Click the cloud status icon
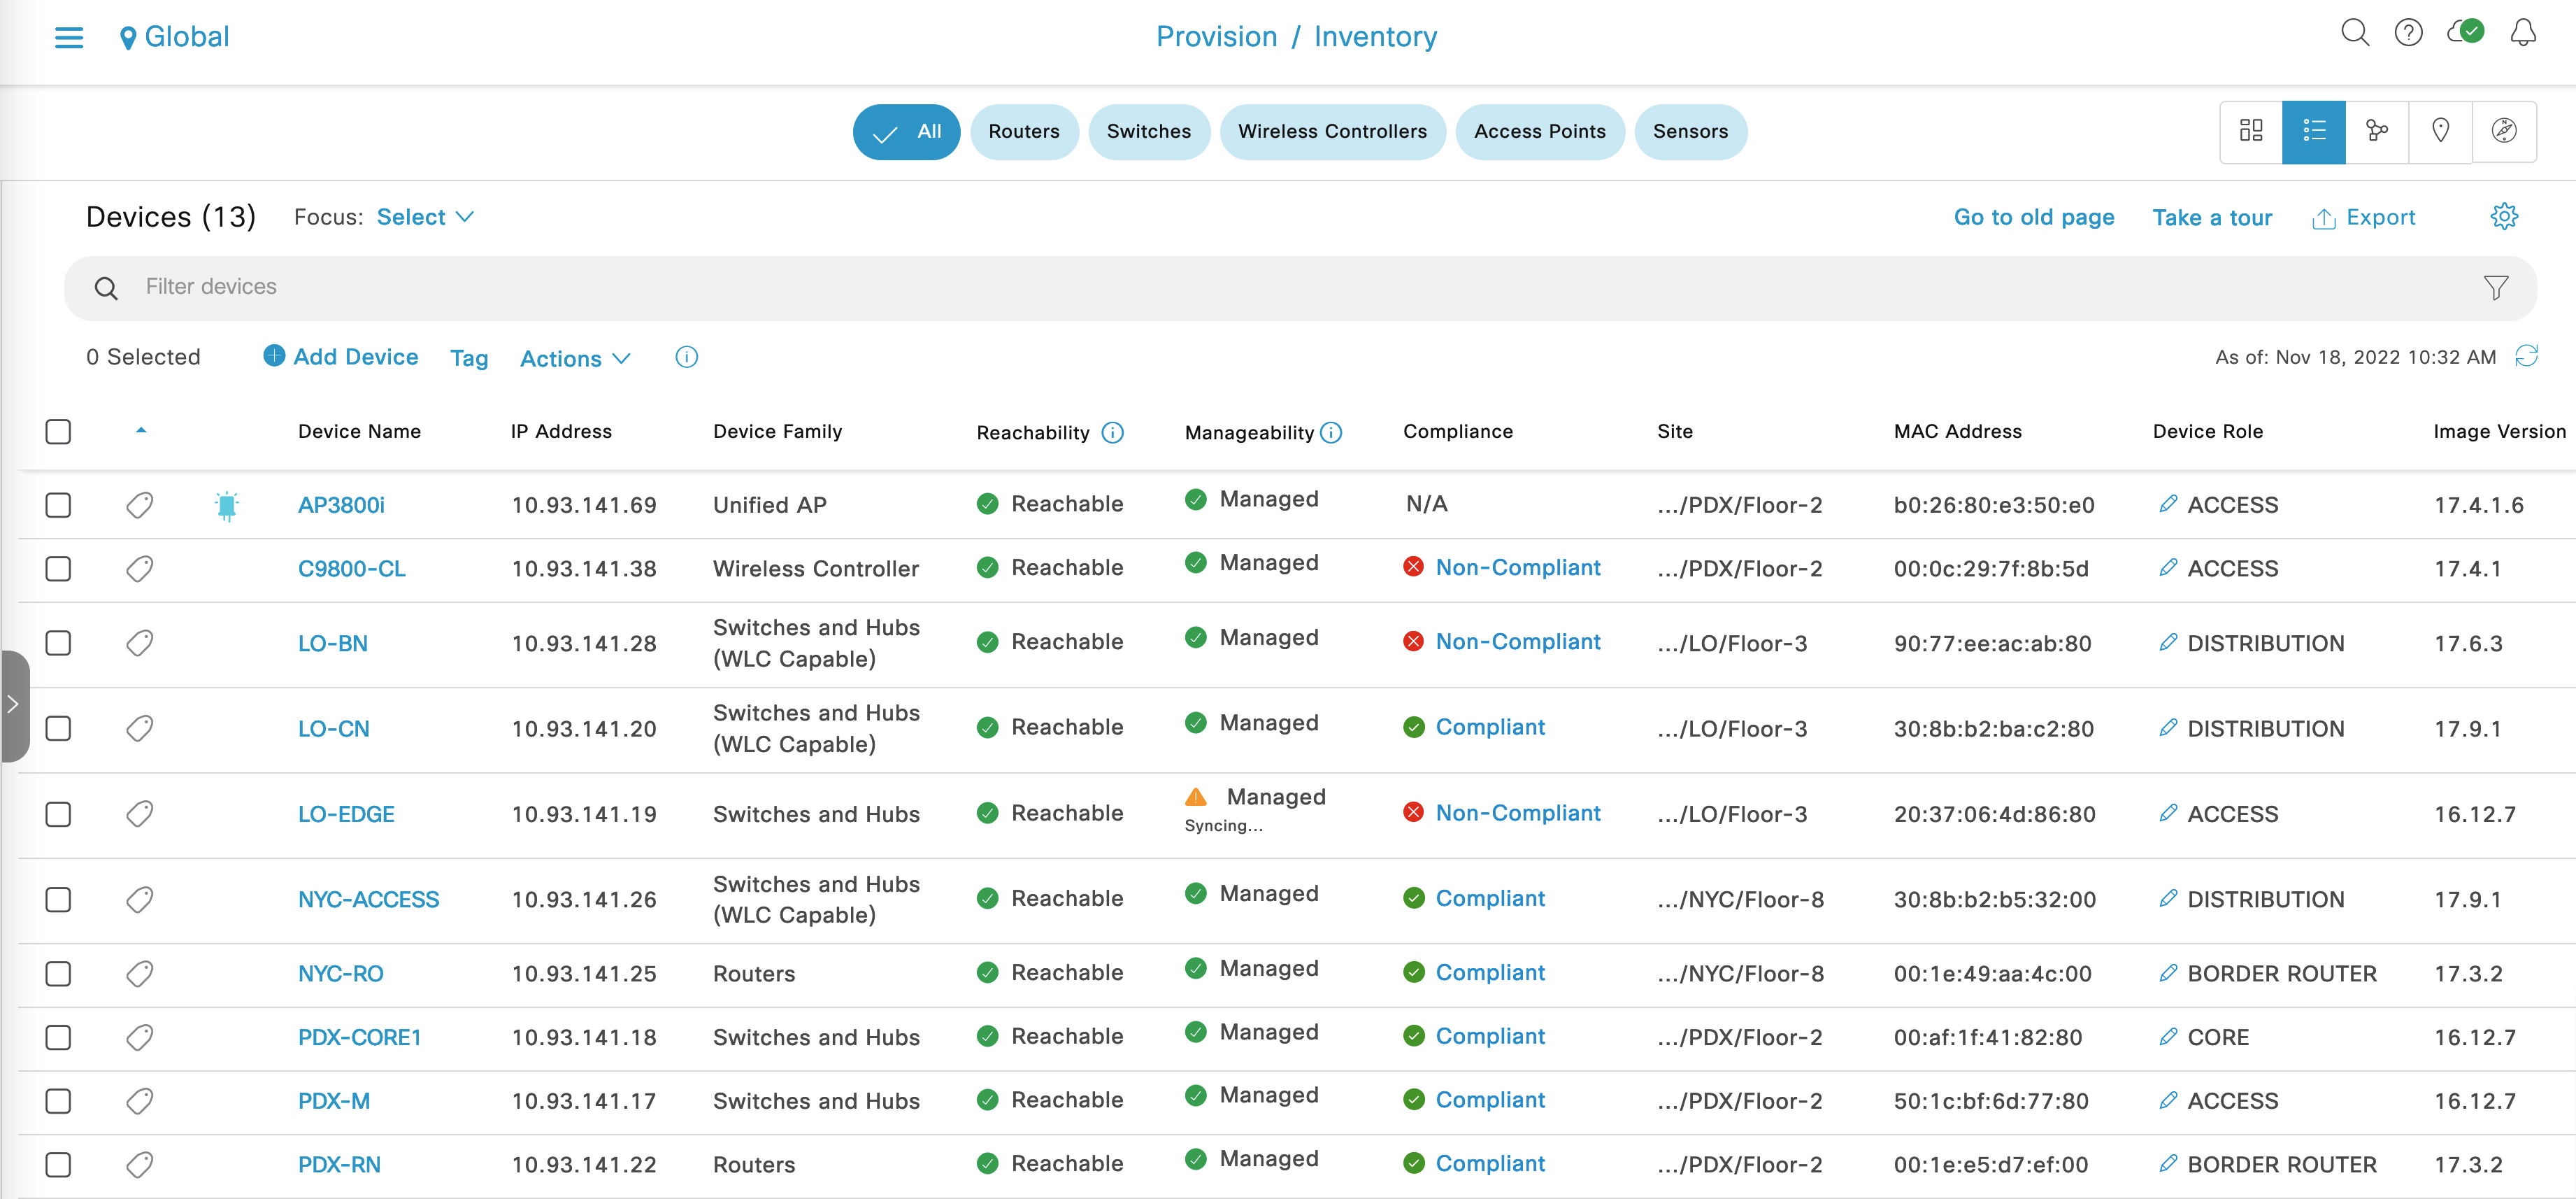The width and height of the screenshot is (2576, 1199). [x=2465, y=32]
